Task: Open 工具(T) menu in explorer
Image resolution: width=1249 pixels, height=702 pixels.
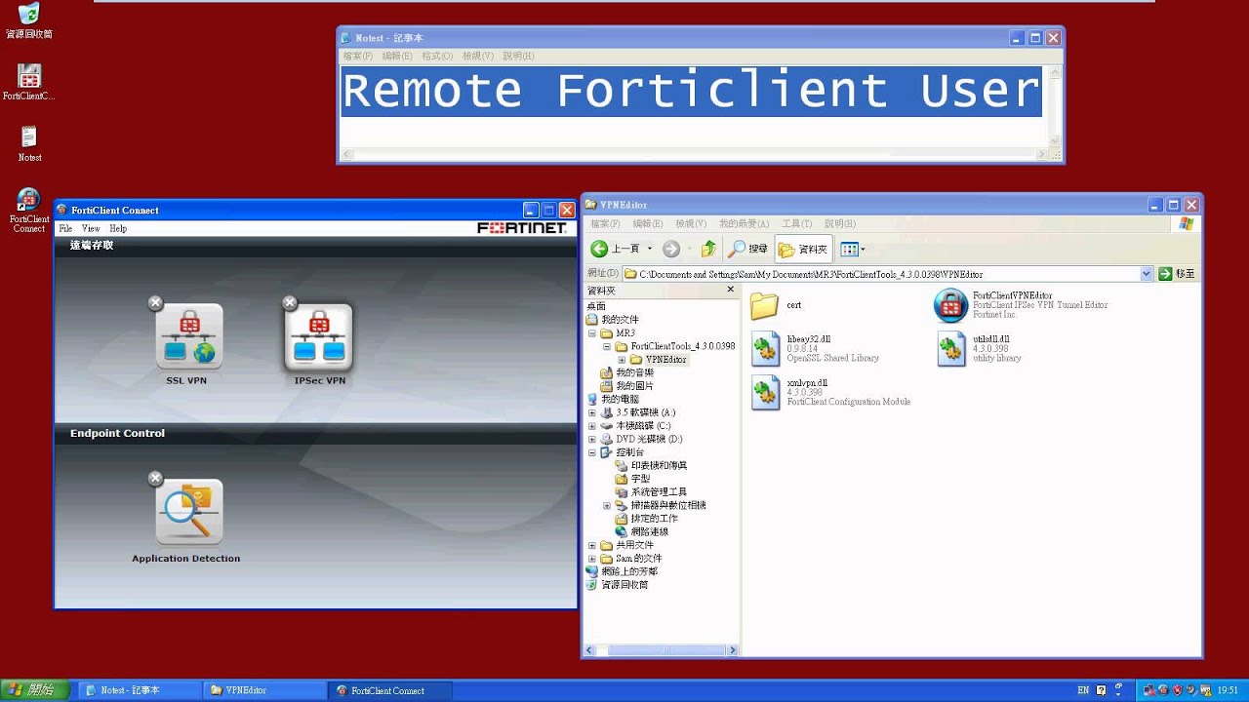Action: 796,223
